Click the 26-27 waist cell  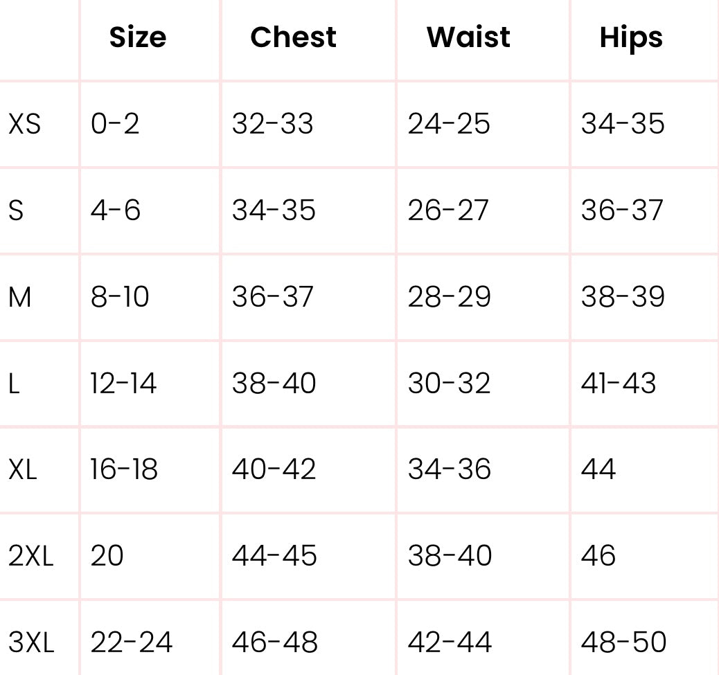(448, 210)
